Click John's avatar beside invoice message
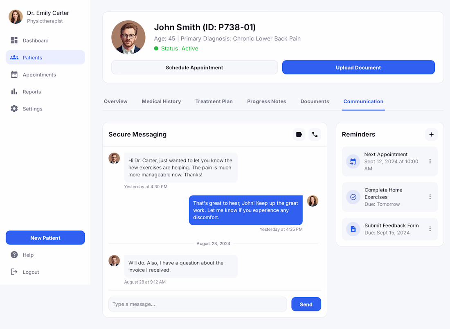The height and width of the screenshot is (329, 450). pos(114,261)
